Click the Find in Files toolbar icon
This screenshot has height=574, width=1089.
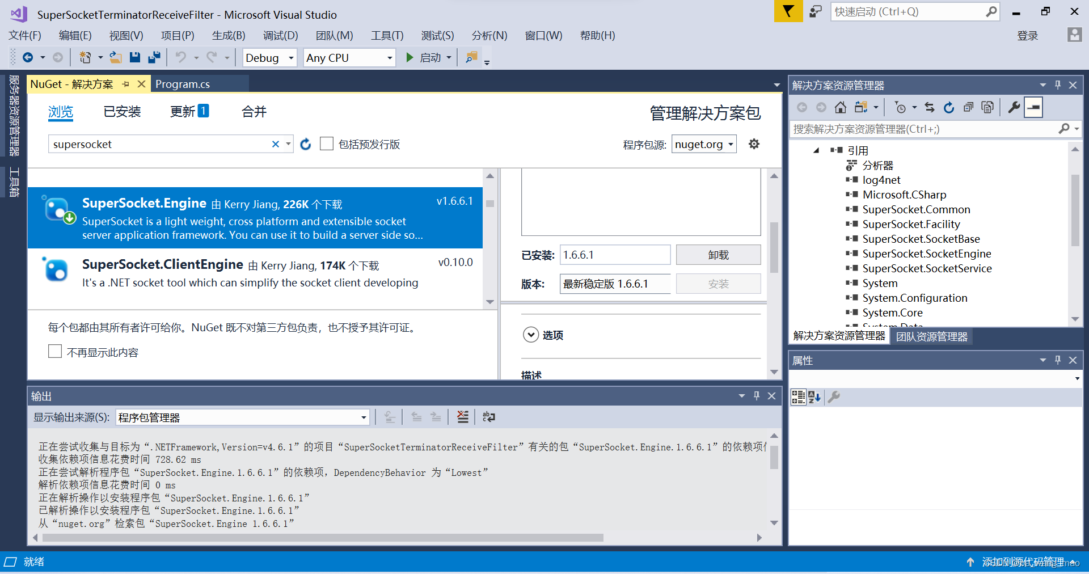pos(472,57)
